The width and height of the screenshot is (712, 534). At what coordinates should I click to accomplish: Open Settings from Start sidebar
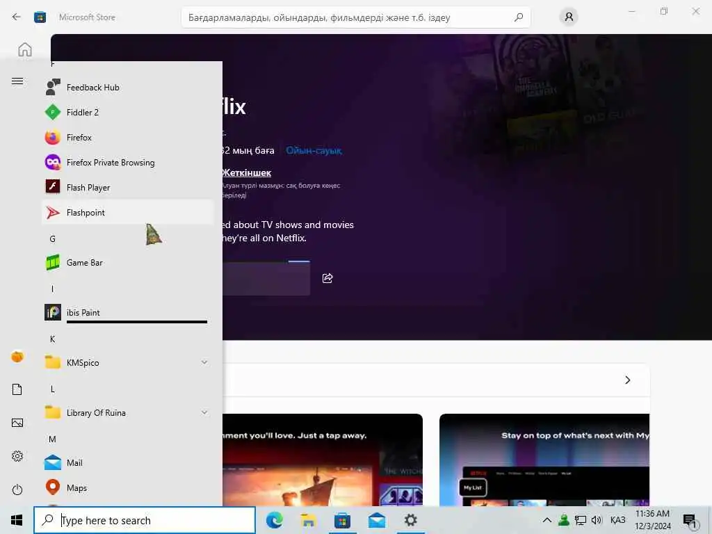pyautogui.click(x=17, y=456)
